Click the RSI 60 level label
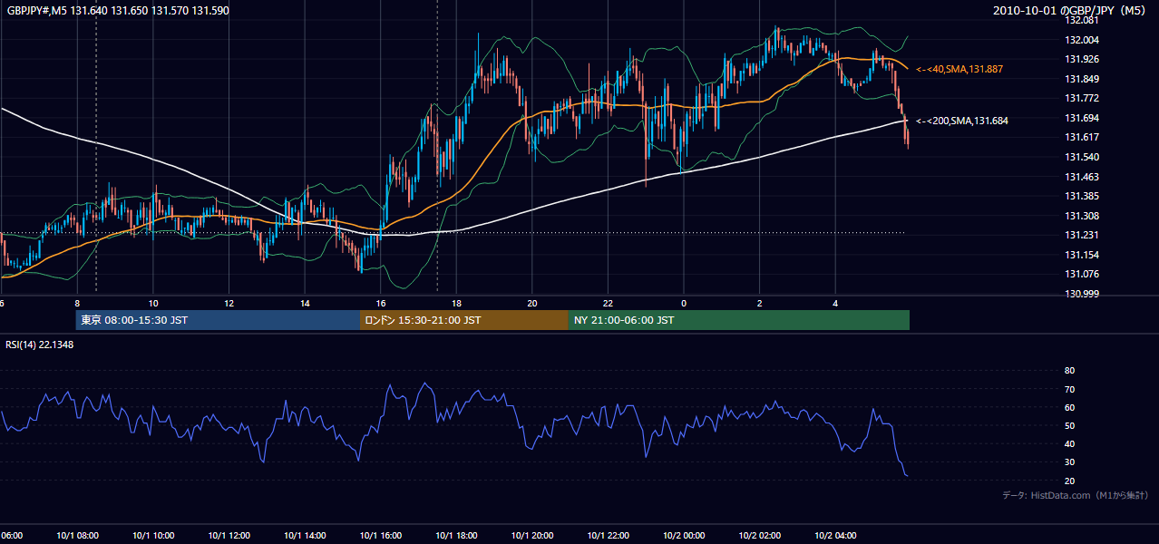The image size is (1159, 544). (x=1069, y=407)
